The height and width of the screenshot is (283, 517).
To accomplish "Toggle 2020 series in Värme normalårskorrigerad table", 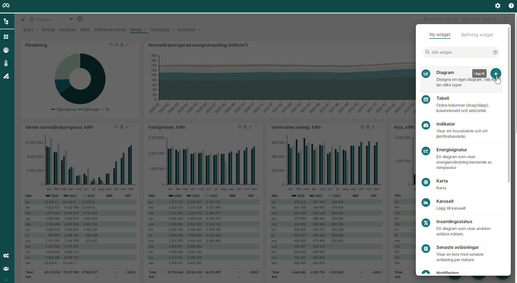I will coord(52,196).
